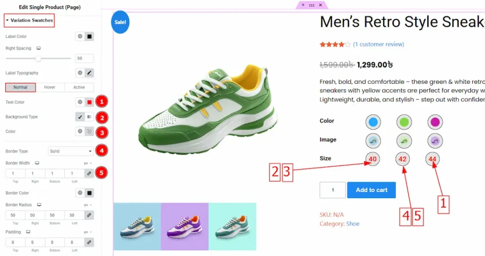This screenshot has height=256, width=485.
Task: Open Border Radius px unit dropdown
Action: 88,205
